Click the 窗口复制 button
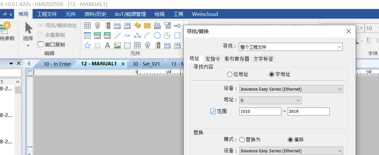 click(x=51, y=44)
